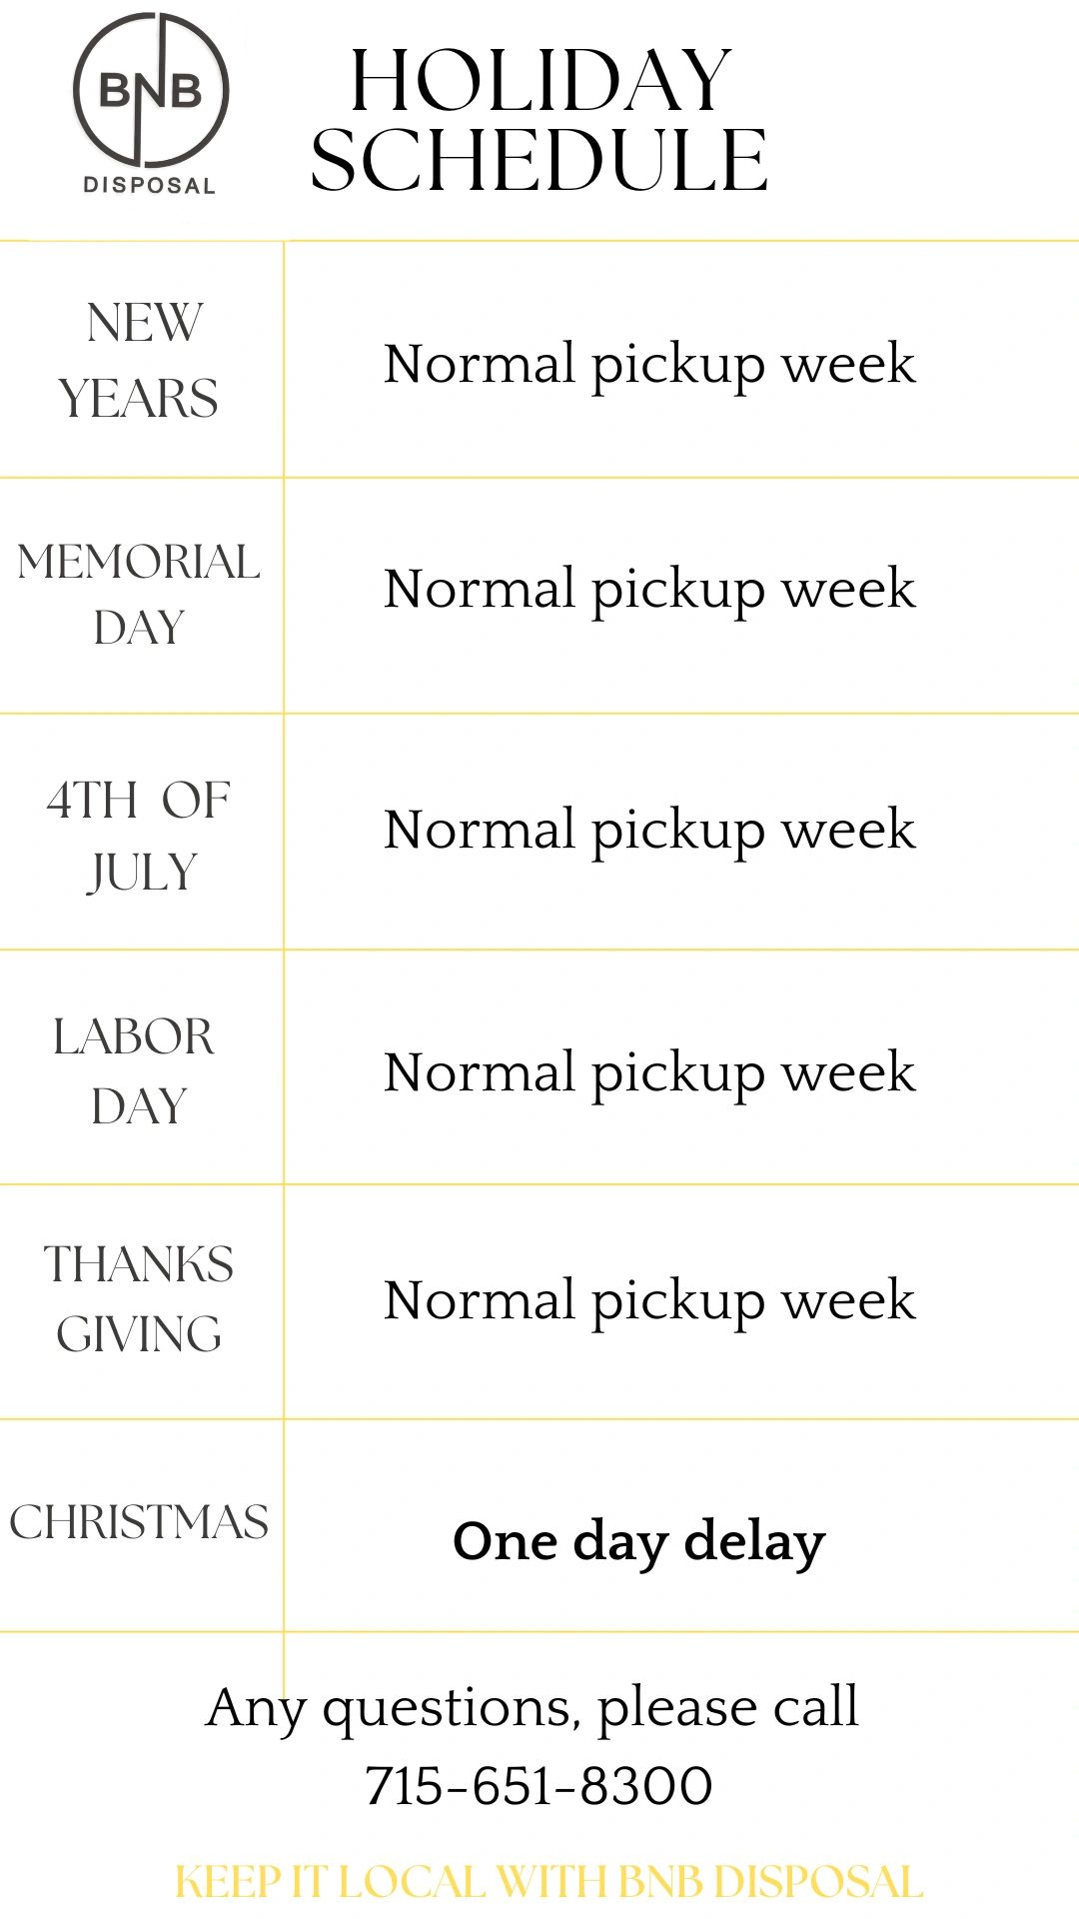This screenshot has height=1919, width=1079.
Task: Click the NEW YEARS holiday label
Action: click(140, 360)
